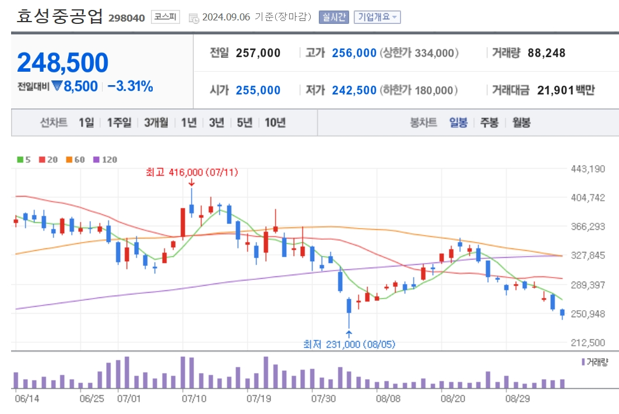619x414 pixels.
Task: Click the 08/20 date axis label
Action: tap(453, 398)
